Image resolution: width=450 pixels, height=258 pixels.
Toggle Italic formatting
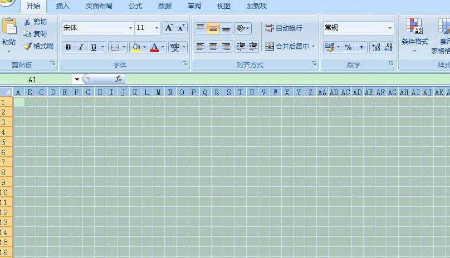pos(81,47)
